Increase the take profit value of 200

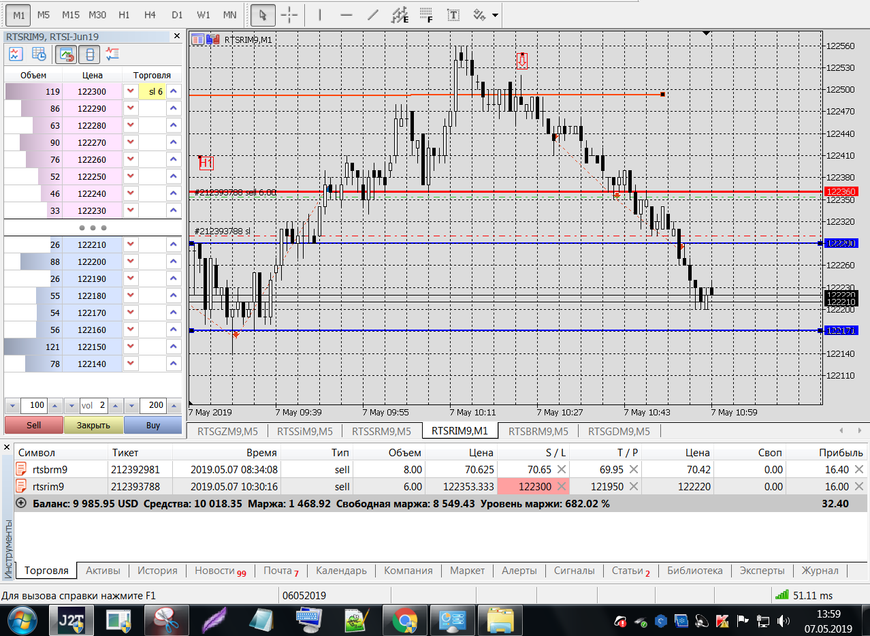tap(175, 406)
